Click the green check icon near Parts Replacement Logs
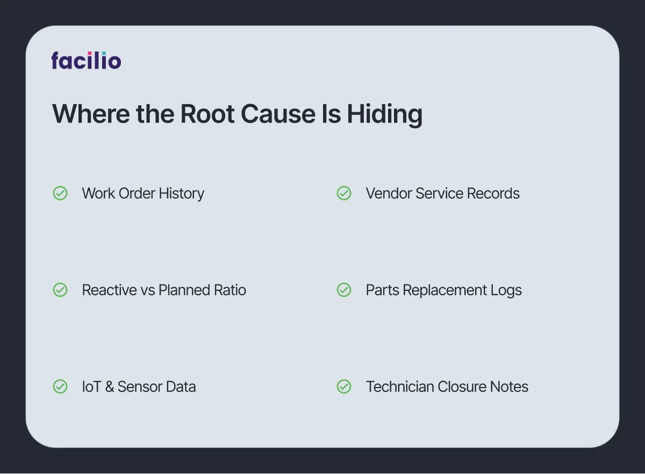645x474 pixels. click(344, 290)
